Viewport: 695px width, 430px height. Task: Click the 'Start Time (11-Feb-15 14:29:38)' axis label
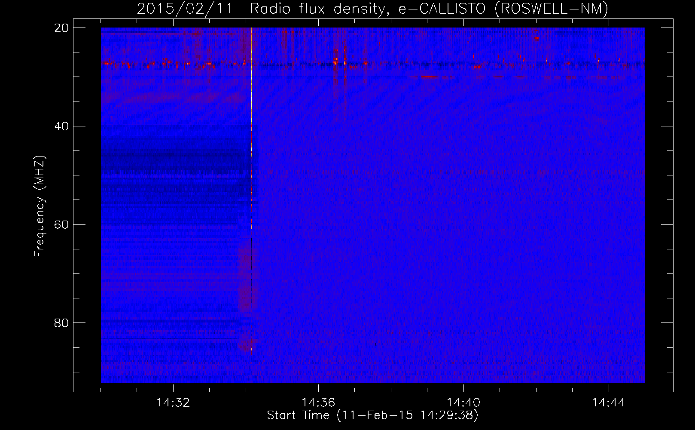[372, 415]
